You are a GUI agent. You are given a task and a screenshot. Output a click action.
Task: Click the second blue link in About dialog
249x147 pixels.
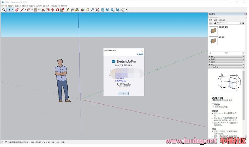[x=121, y=81]
